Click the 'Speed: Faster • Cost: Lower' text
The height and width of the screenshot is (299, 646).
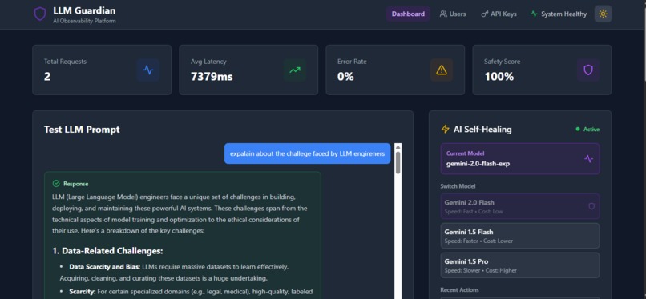click(x=478, y=241)
